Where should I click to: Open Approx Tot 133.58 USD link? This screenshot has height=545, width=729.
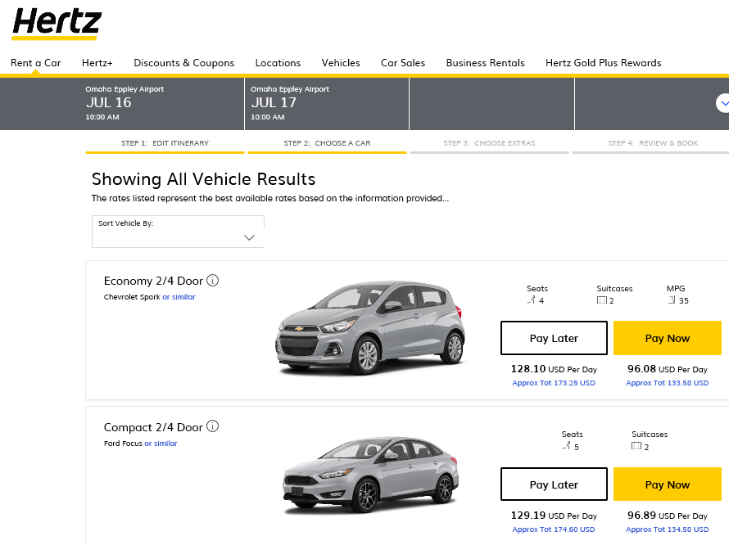668,383
